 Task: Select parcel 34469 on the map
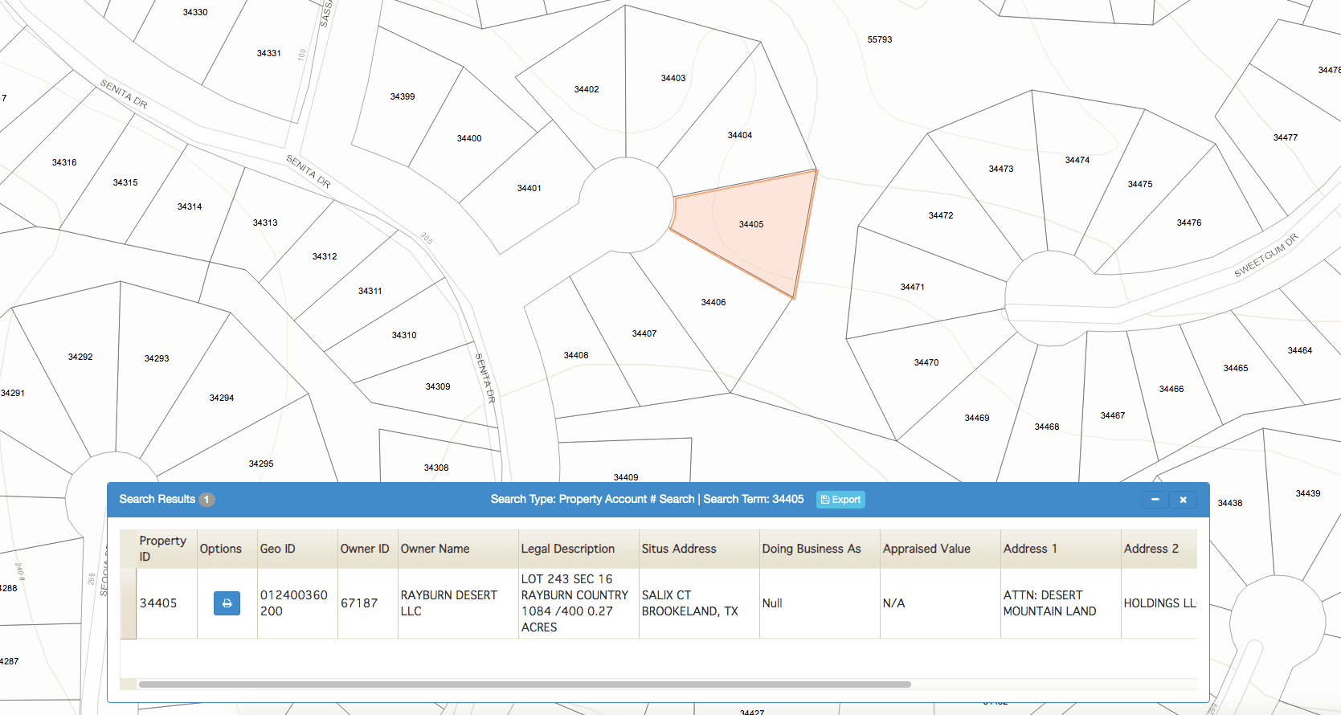coord(977,418)
